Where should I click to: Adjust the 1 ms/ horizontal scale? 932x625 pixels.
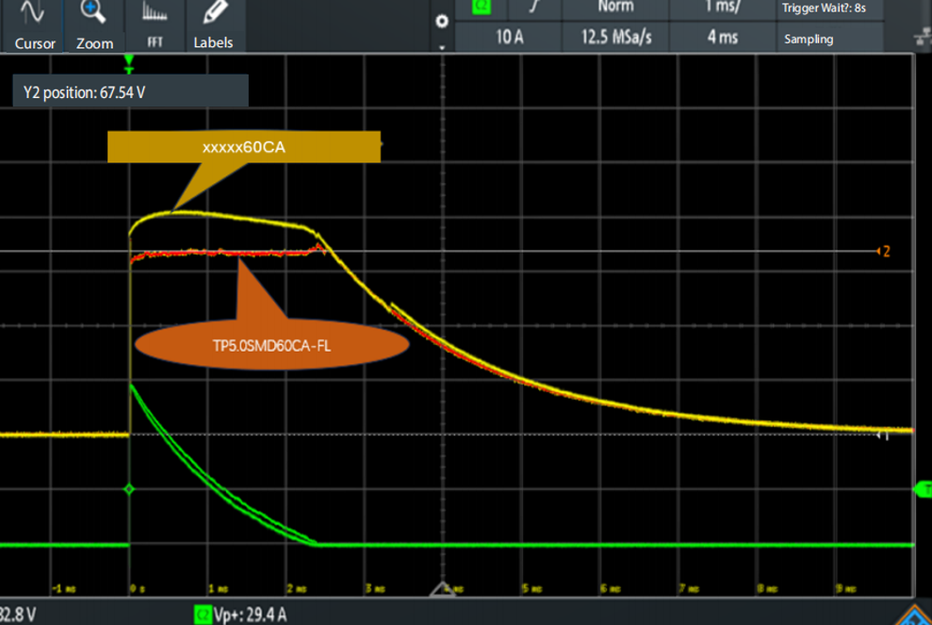tap(722, 8)
